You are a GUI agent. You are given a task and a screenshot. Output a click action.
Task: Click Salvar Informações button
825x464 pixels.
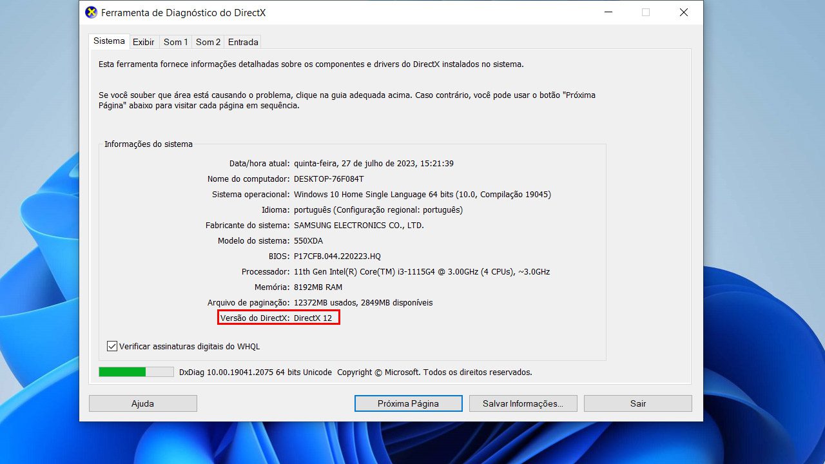click(523, 403)
